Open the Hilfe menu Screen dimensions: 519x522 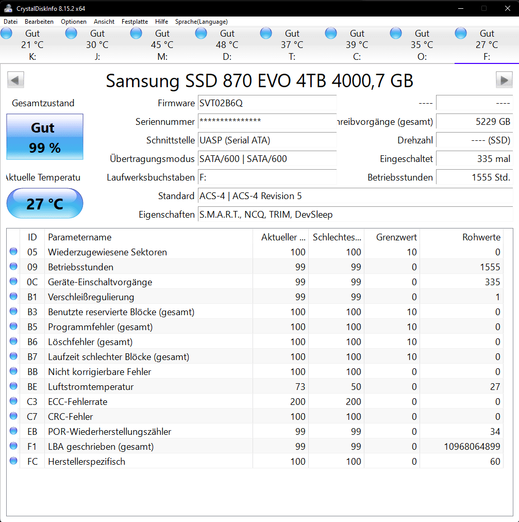[x=161, y=22]
